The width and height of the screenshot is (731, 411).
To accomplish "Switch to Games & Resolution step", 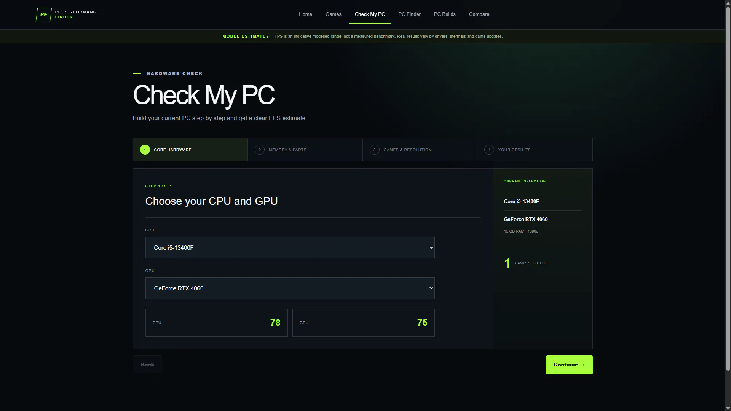I will point(420,150).
